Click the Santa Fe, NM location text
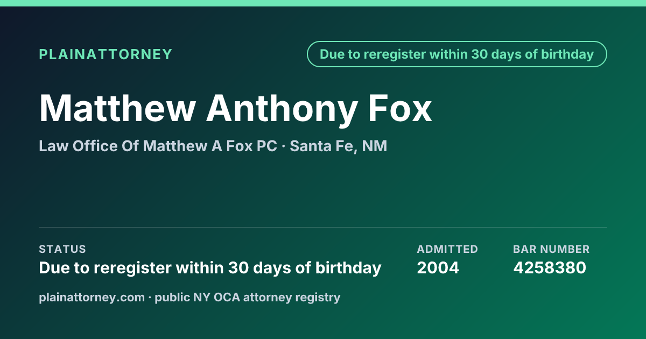Screen dimensions: 646x339 338,146
